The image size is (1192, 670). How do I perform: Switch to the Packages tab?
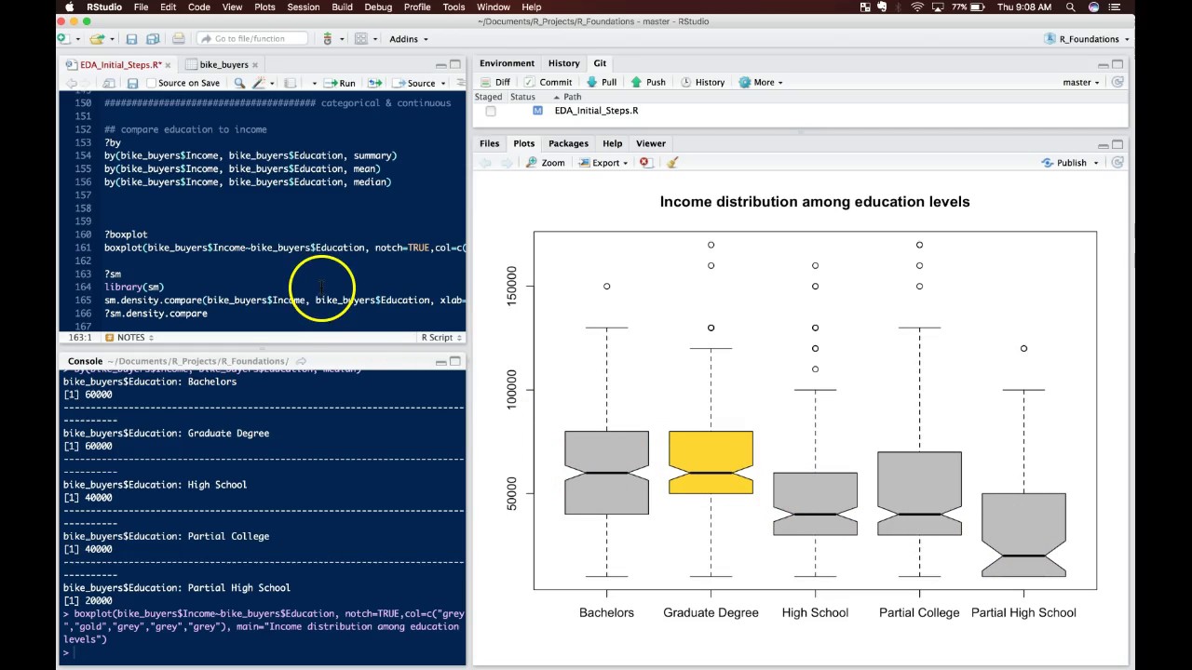pos(568,143)
